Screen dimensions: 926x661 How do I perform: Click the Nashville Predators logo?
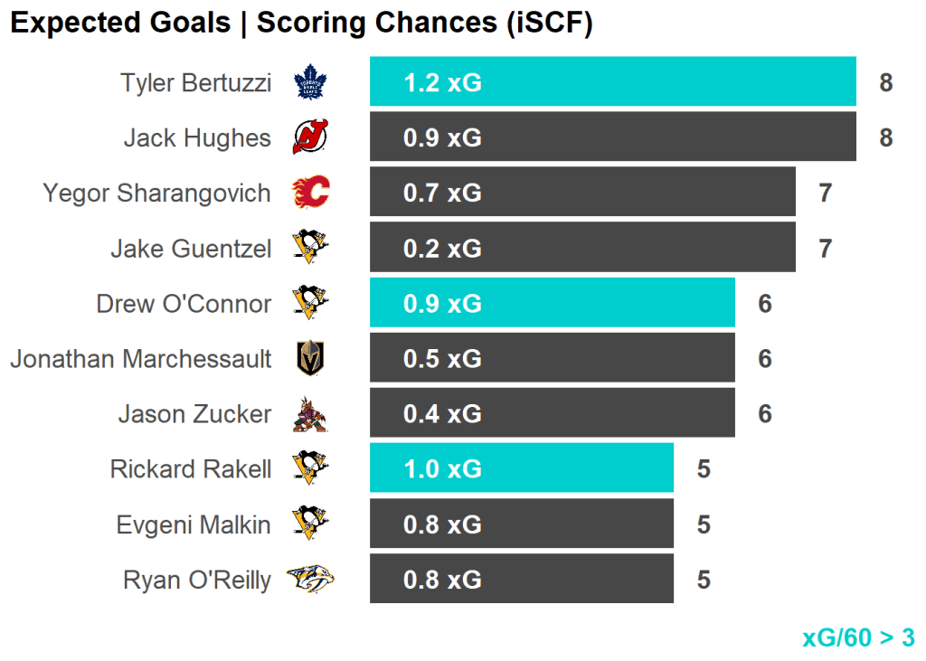click(x=310, y=580)
